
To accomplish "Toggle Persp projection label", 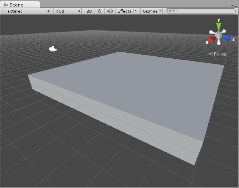I will pyautogui.click(x=218, y=54).
